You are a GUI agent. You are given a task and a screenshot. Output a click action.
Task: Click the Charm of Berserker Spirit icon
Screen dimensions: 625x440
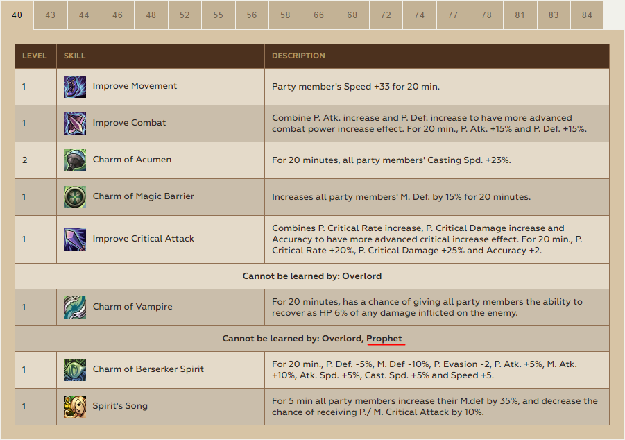[x=75, y=370]
